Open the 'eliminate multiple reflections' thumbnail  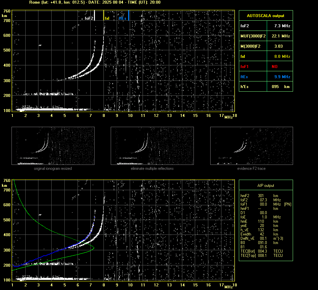point(152,146)
